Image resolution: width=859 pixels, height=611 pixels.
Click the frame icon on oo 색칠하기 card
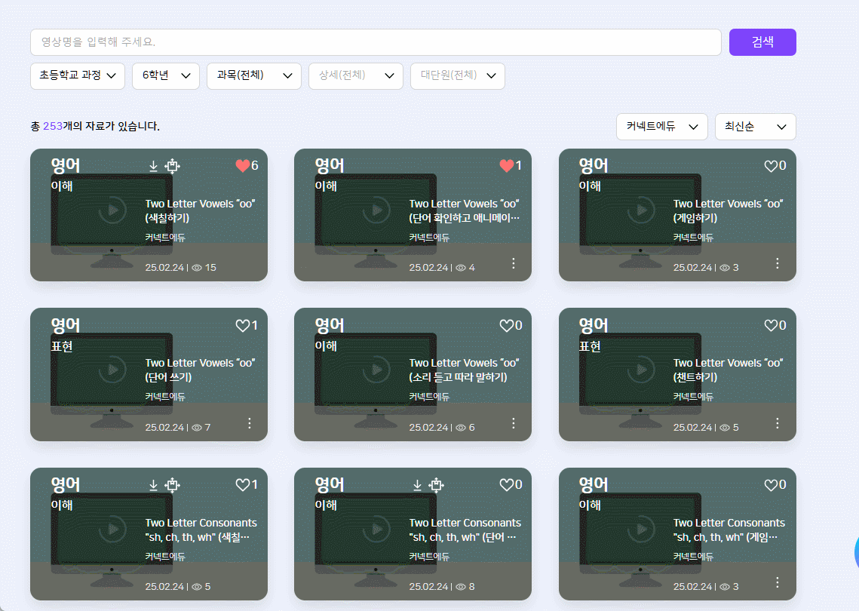[x=172, y=166]
